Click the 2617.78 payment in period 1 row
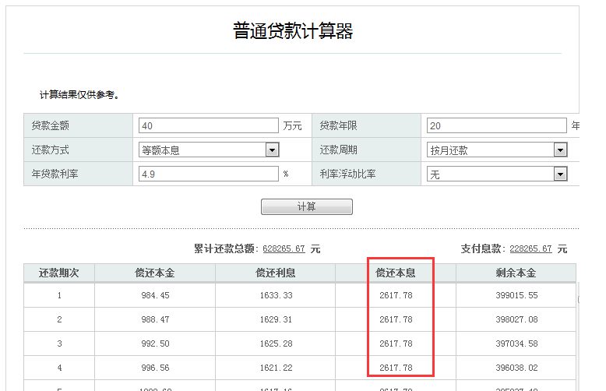The image size is (606, 391). 396,295
